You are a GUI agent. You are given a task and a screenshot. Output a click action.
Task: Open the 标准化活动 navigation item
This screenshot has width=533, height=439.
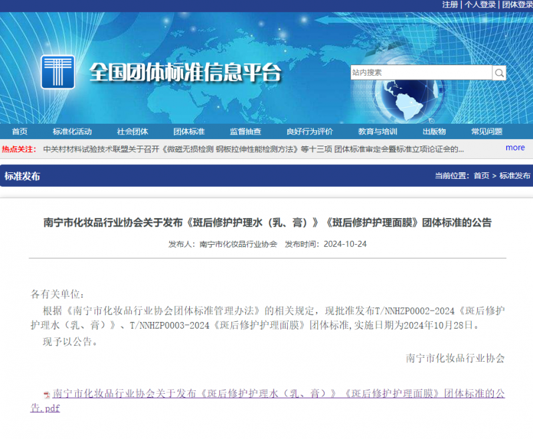coord(72,132)
